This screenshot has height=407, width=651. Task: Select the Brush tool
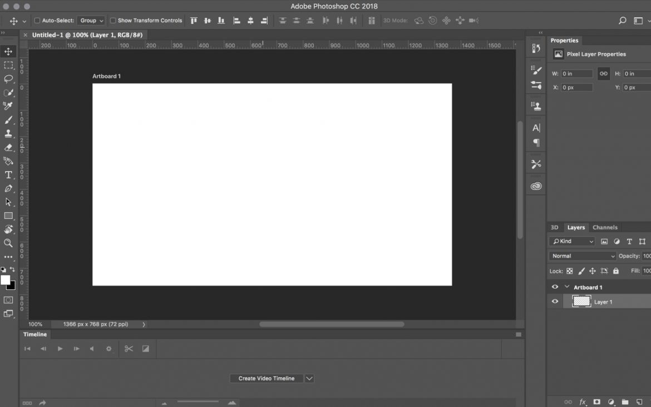pyautogui.click(x=8, y=120)
